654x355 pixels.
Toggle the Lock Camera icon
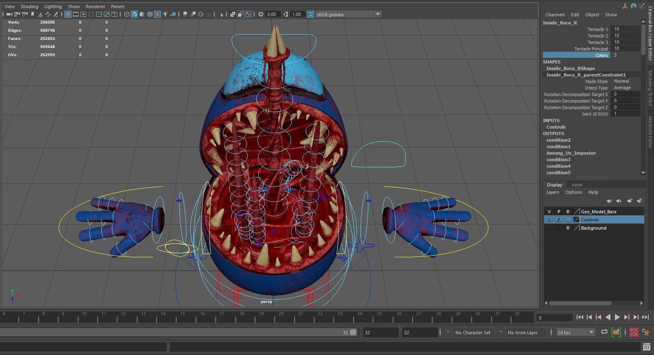17,14
